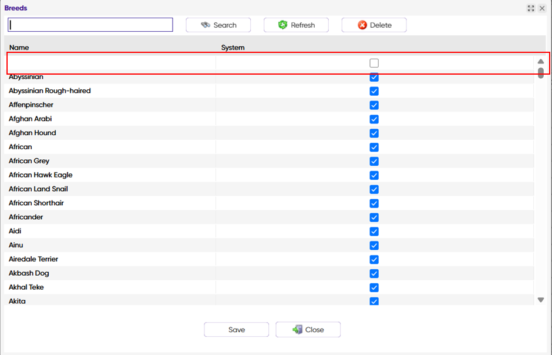This screenshot has height=355, width=552.
Task: Select the Africander breed name
Action: (x=26, y=217)
